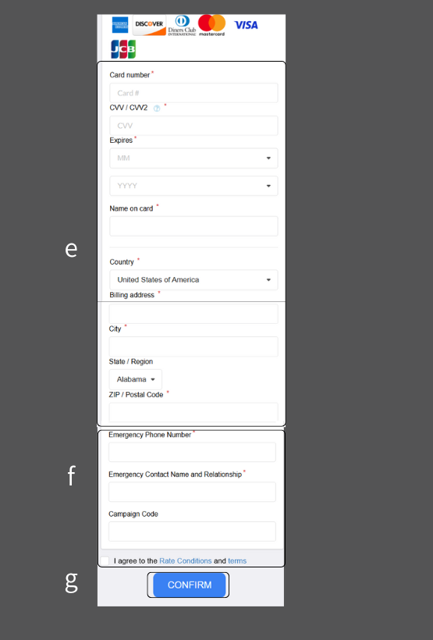Click the Card number label text
The height and width of the screenshot is (640, 433).
(130, 75)
